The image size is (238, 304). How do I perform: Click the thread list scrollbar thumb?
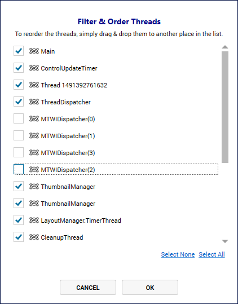(x=225, y=107)
